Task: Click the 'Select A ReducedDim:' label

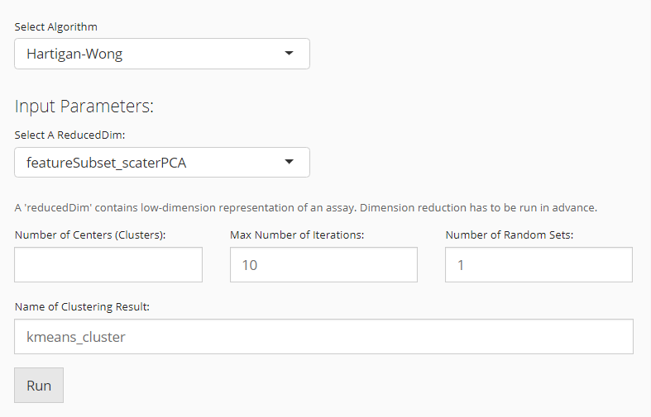Action: click(x=69, y=135)
